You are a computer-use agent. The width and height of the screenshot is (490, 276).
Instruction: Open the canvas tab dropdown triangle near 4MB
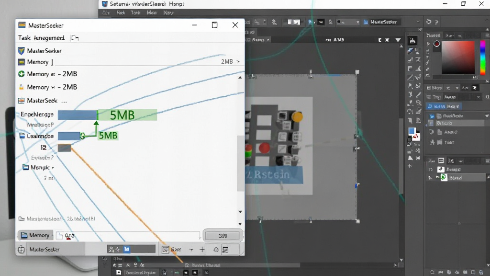tap(398, 40)
